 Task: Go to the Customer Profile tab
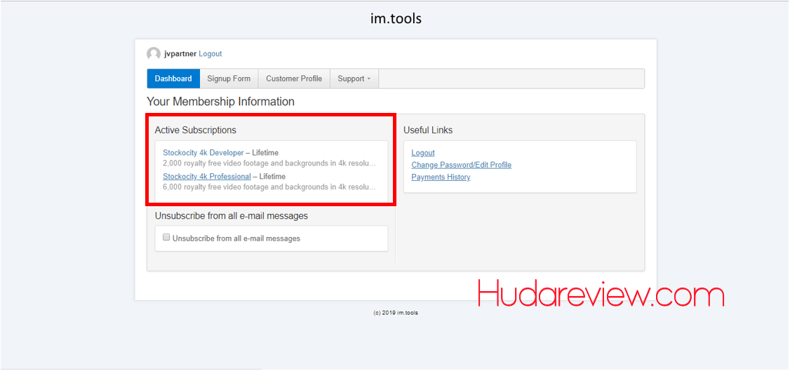(294, 79)
